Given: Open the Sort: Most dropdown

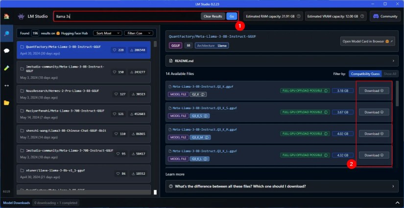Looking at the screenshot, I should 108,33.
